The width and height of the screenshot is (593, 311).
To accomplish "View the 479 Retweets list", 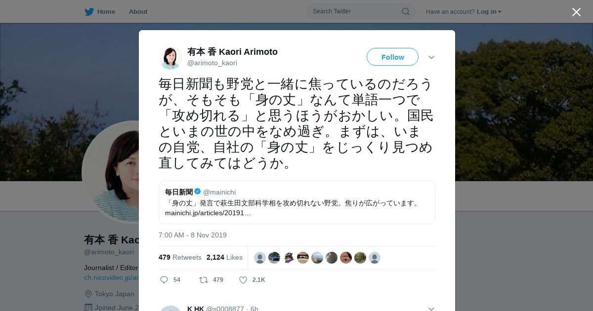I will pos(180,257).
